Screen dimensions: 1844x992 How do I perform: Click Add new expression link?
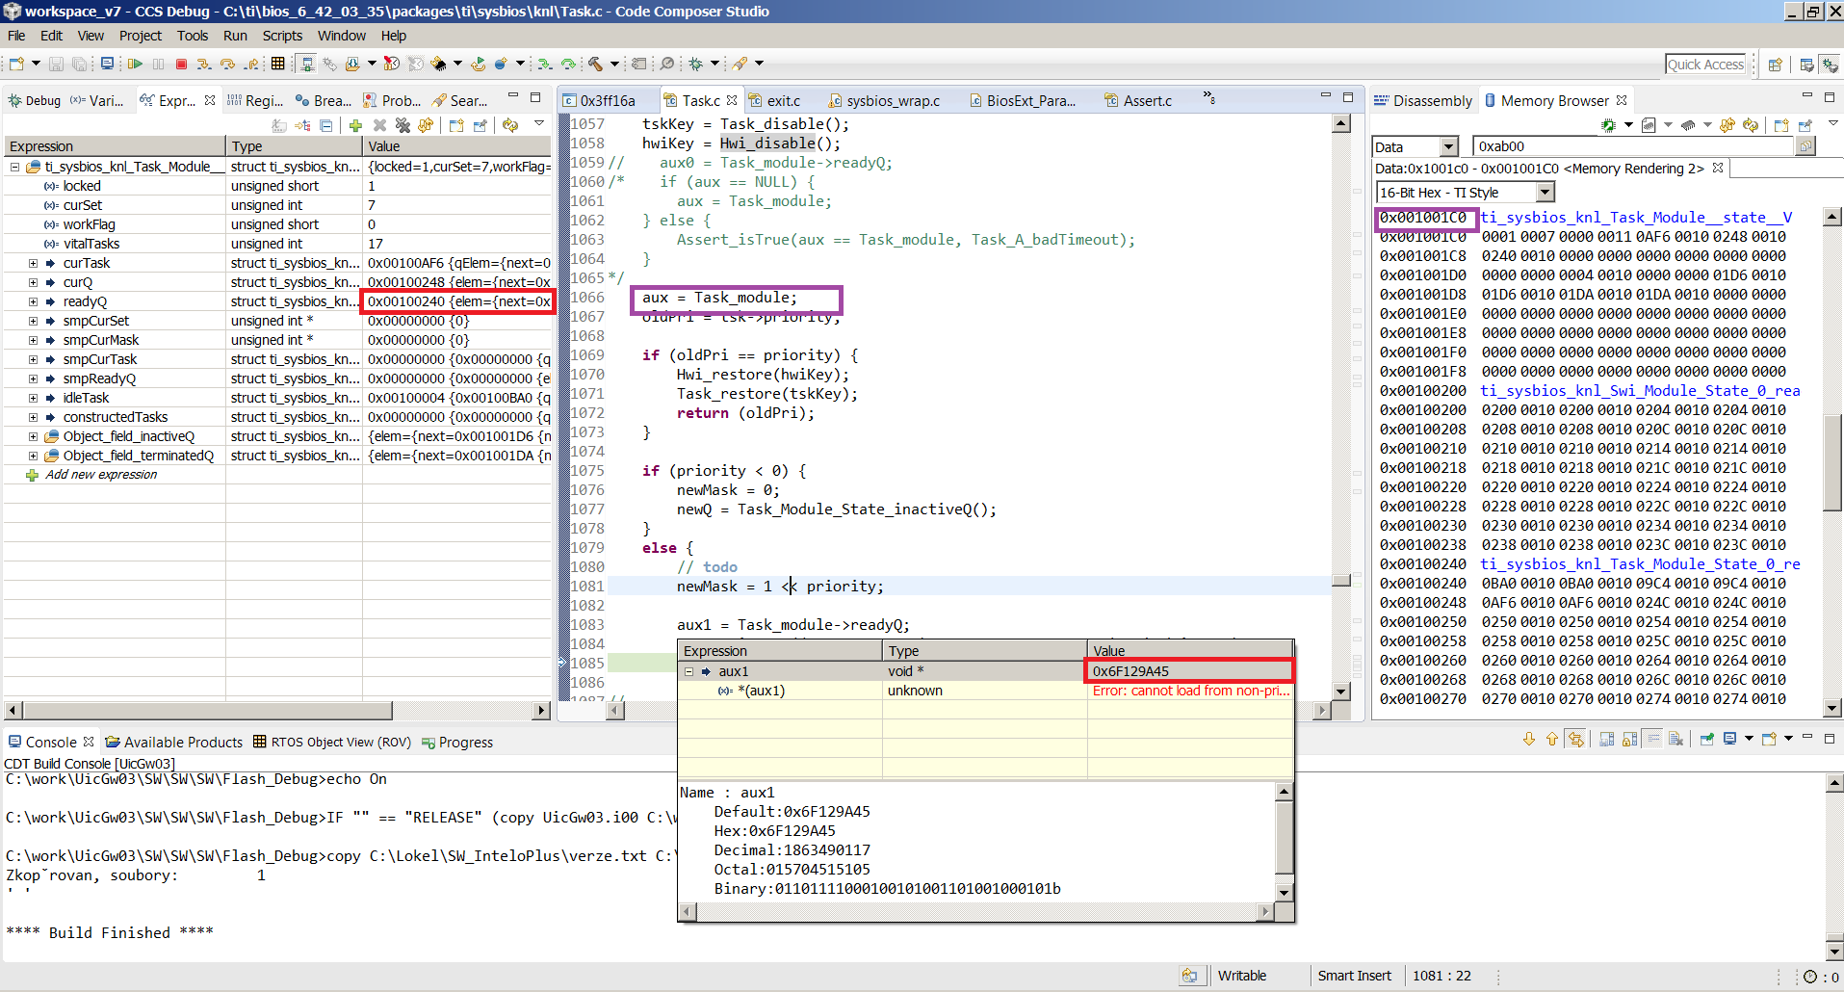(101, 475)
